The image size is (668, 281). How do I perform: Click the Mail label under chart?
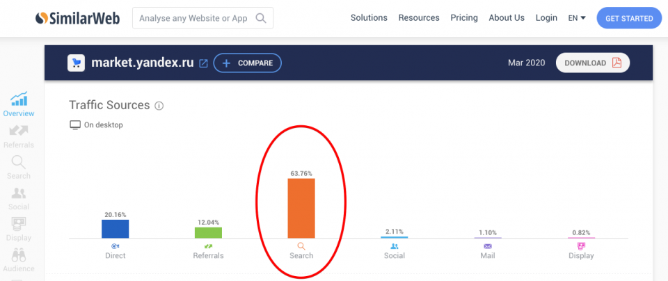[488, 256]
